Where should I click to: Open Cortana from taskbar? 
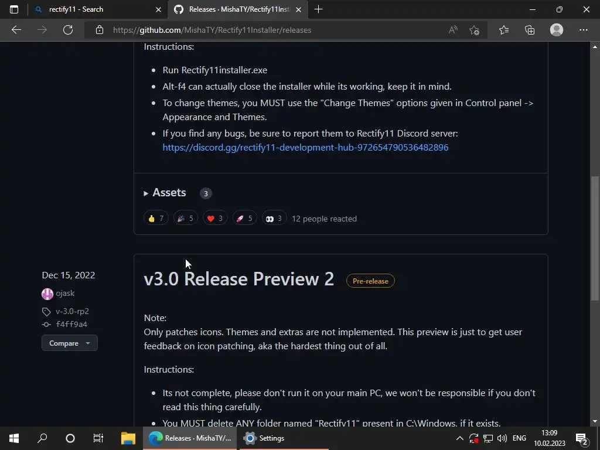70,438
